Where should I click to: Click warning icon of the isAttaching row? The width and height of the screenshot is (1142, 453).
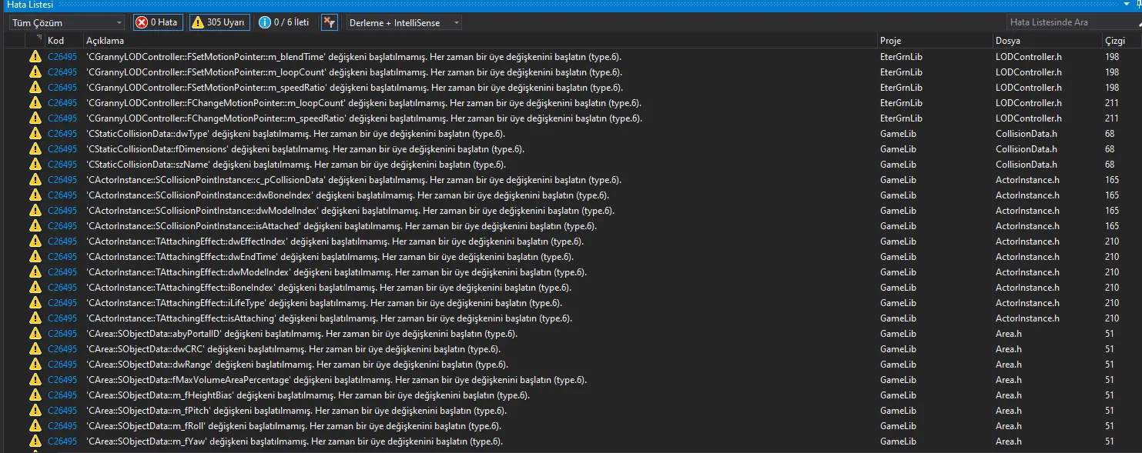[x=35, y=318]
